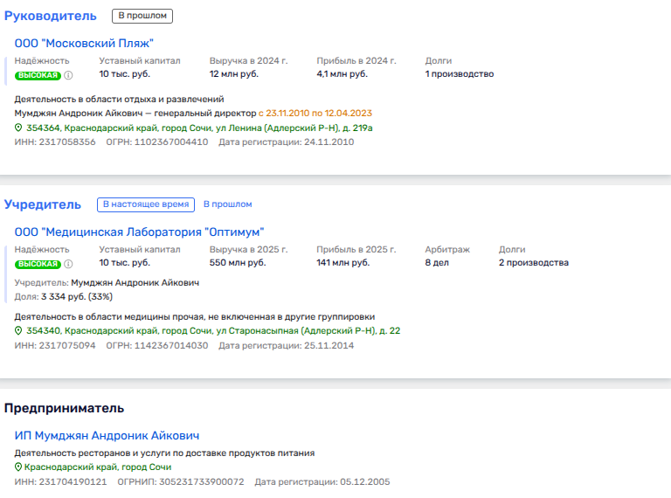Screen dimensions: 671x498
Task: Click the Учредитель section heading
Action: 43,204
